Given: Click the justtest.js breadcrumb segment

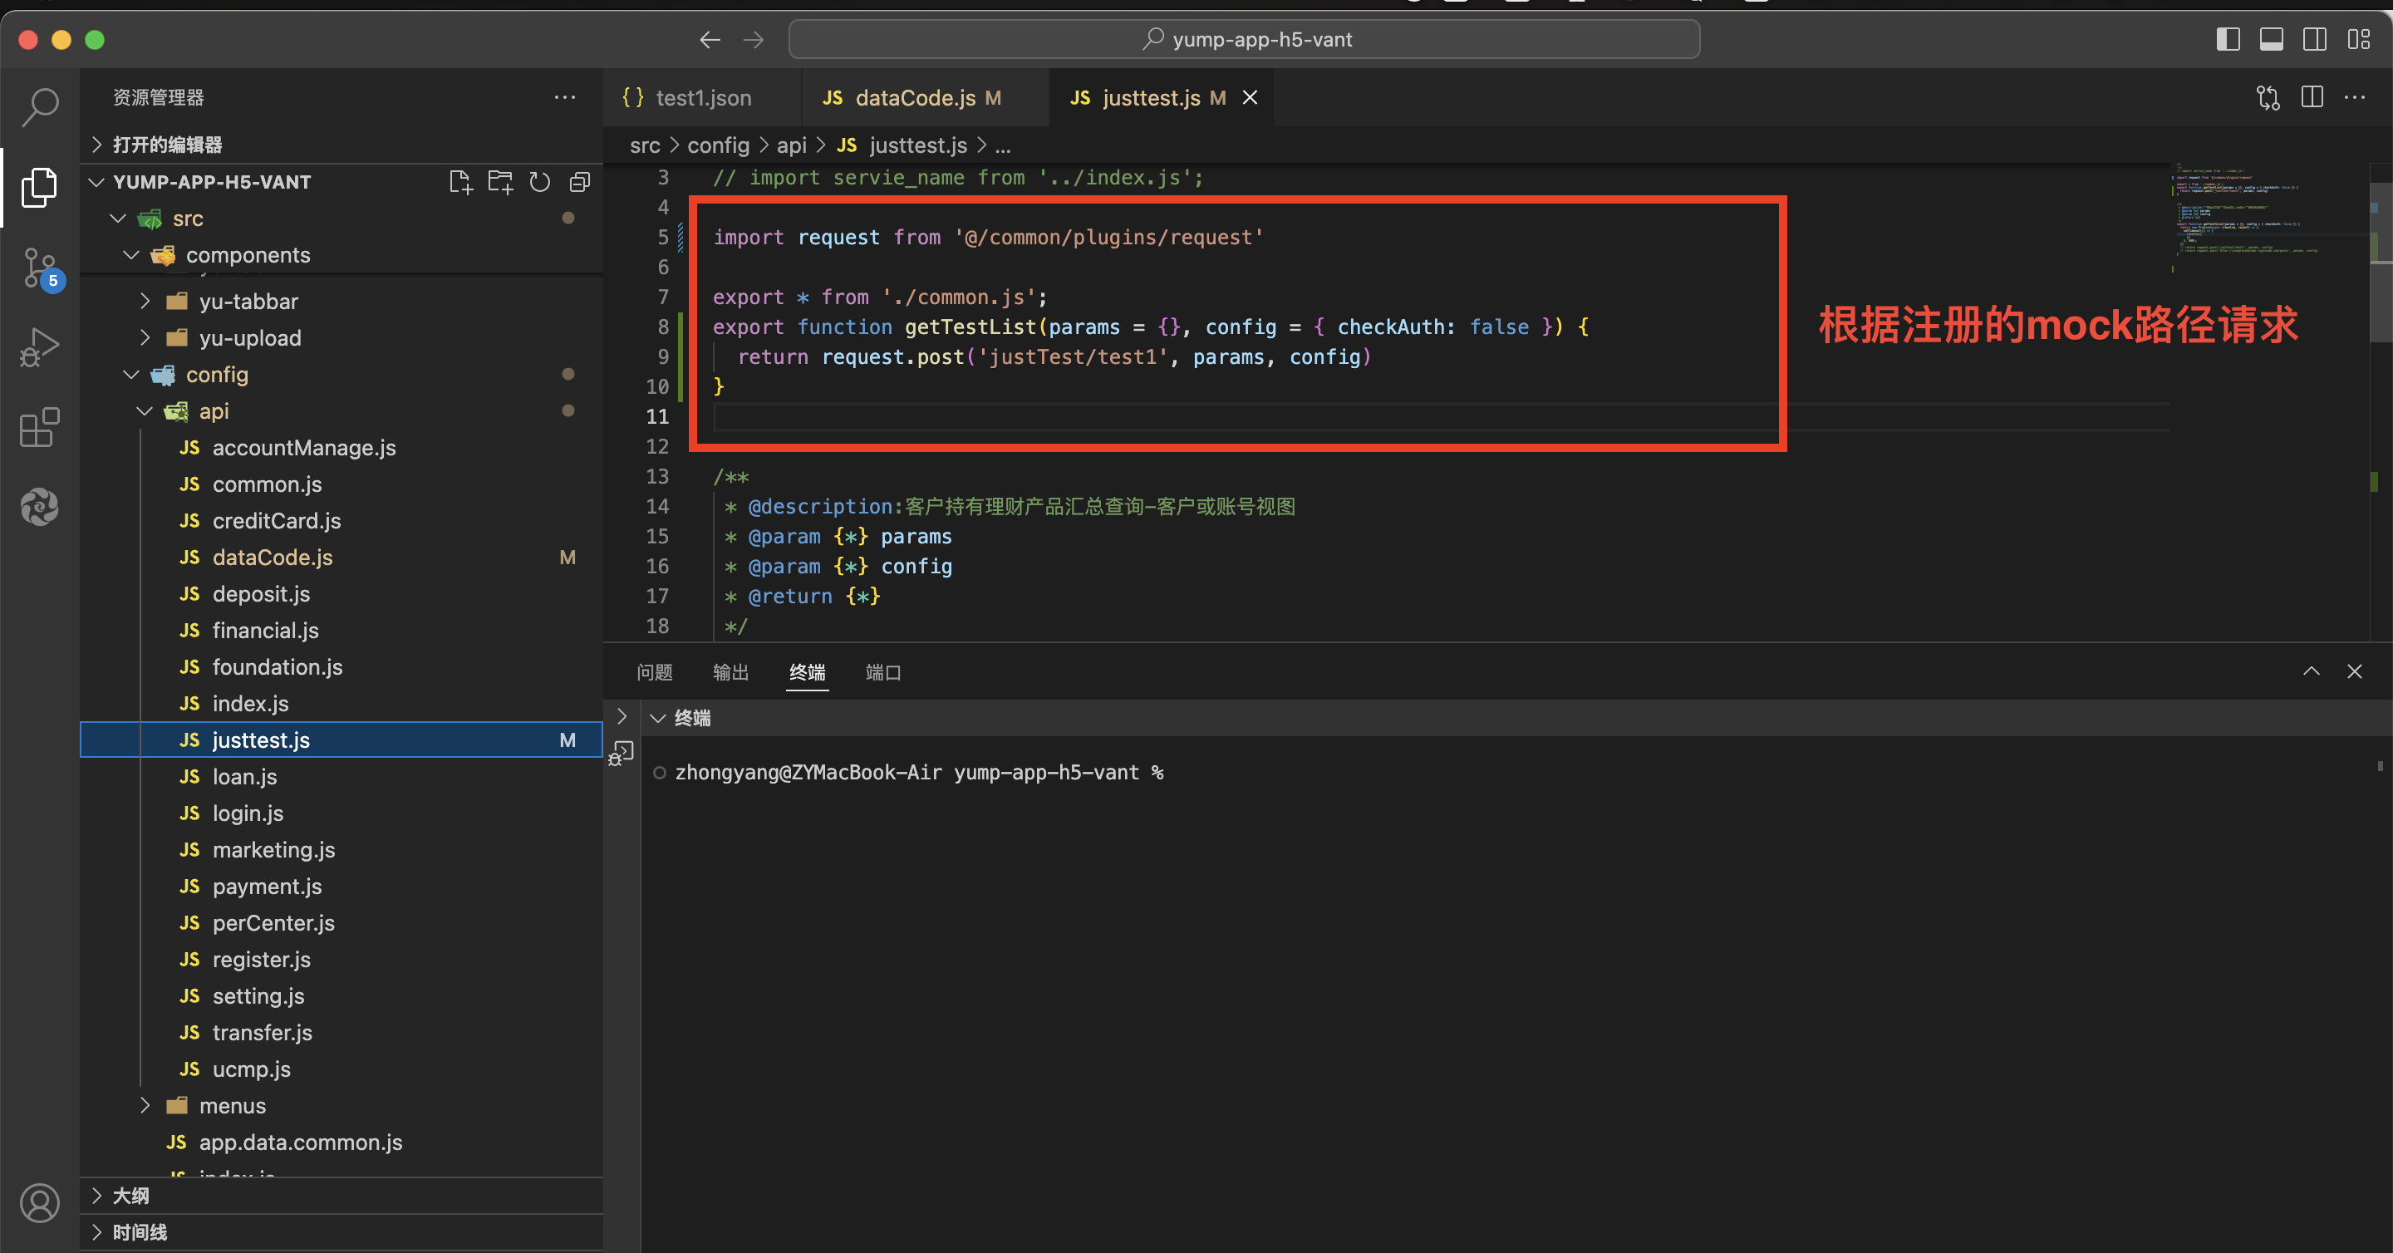Looking at the screenshot, I should (x=918, y=146).
